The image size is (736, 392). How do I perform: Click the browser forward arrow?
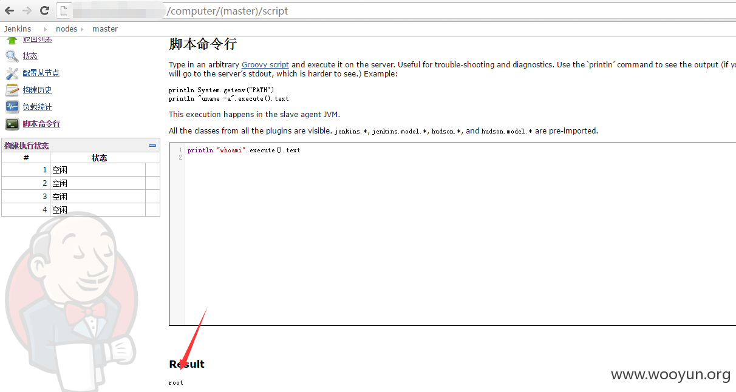27,11
